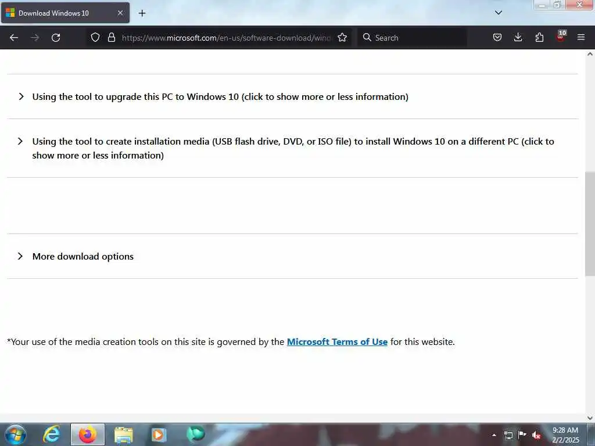Click the network tray icon
This screenshot has width=595, height=446.
[508, 435]
